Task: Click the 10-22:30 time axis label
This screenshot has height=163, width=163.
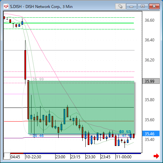Action: (33, 157)
